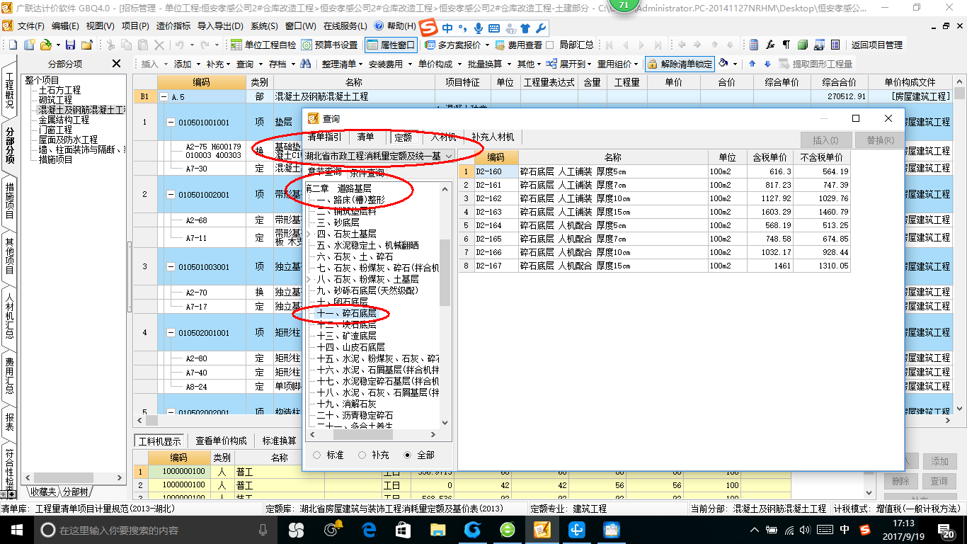Tick the 局部汇总 checkbox
This screenshot has width=967, height=544.
(x=551, y=45)
